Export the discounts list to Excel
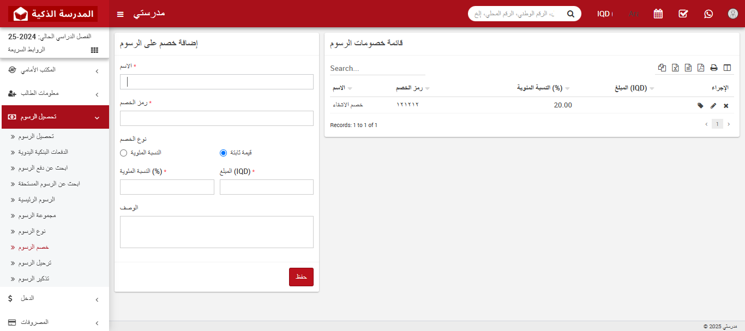745x331 pixels. pyautogui.click(x=675, y=68)
